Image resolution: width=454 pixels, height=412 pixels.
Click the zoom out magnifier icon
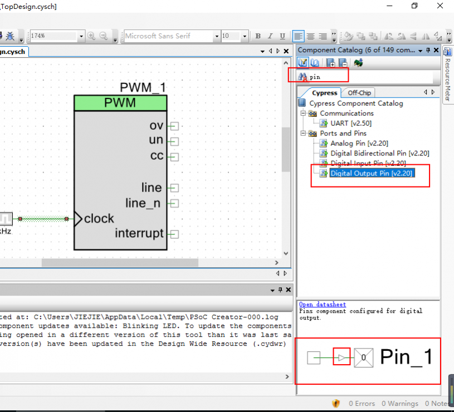click(x=104, y=36)
